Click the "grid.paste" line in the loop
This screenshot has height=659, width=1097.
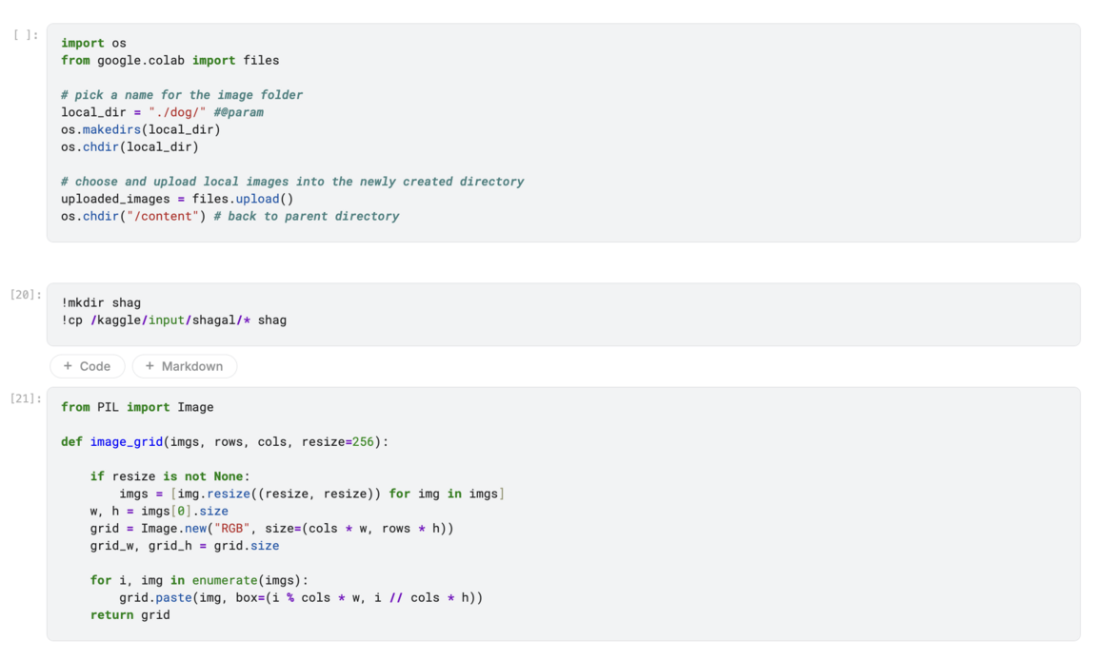pos(300,597)
